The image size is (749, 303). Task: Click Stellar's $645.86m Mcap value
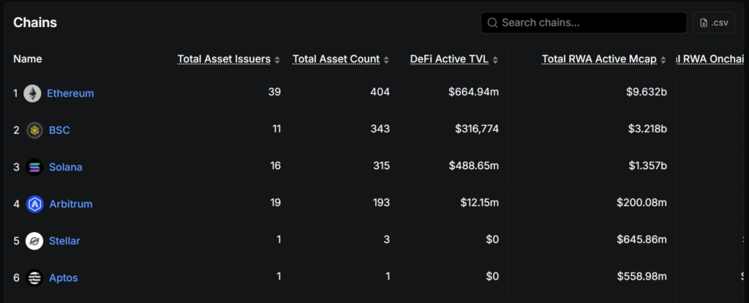(642, 239)
